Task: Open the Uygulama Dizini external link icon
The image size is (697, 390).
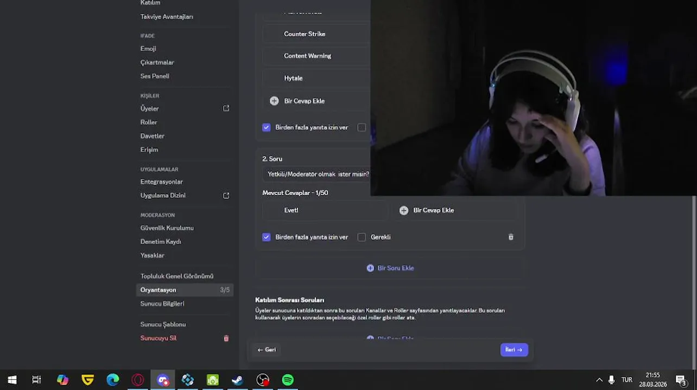Action: pos(226,196)
